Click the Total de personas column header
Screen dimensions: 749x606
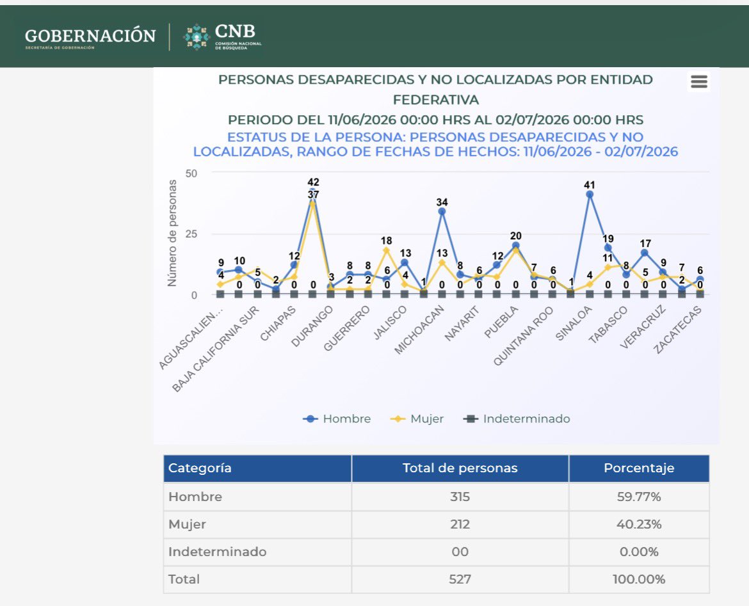460,468
